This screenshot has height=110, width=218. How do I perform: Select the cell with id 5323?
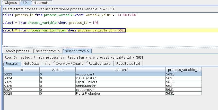coord(22,74)
